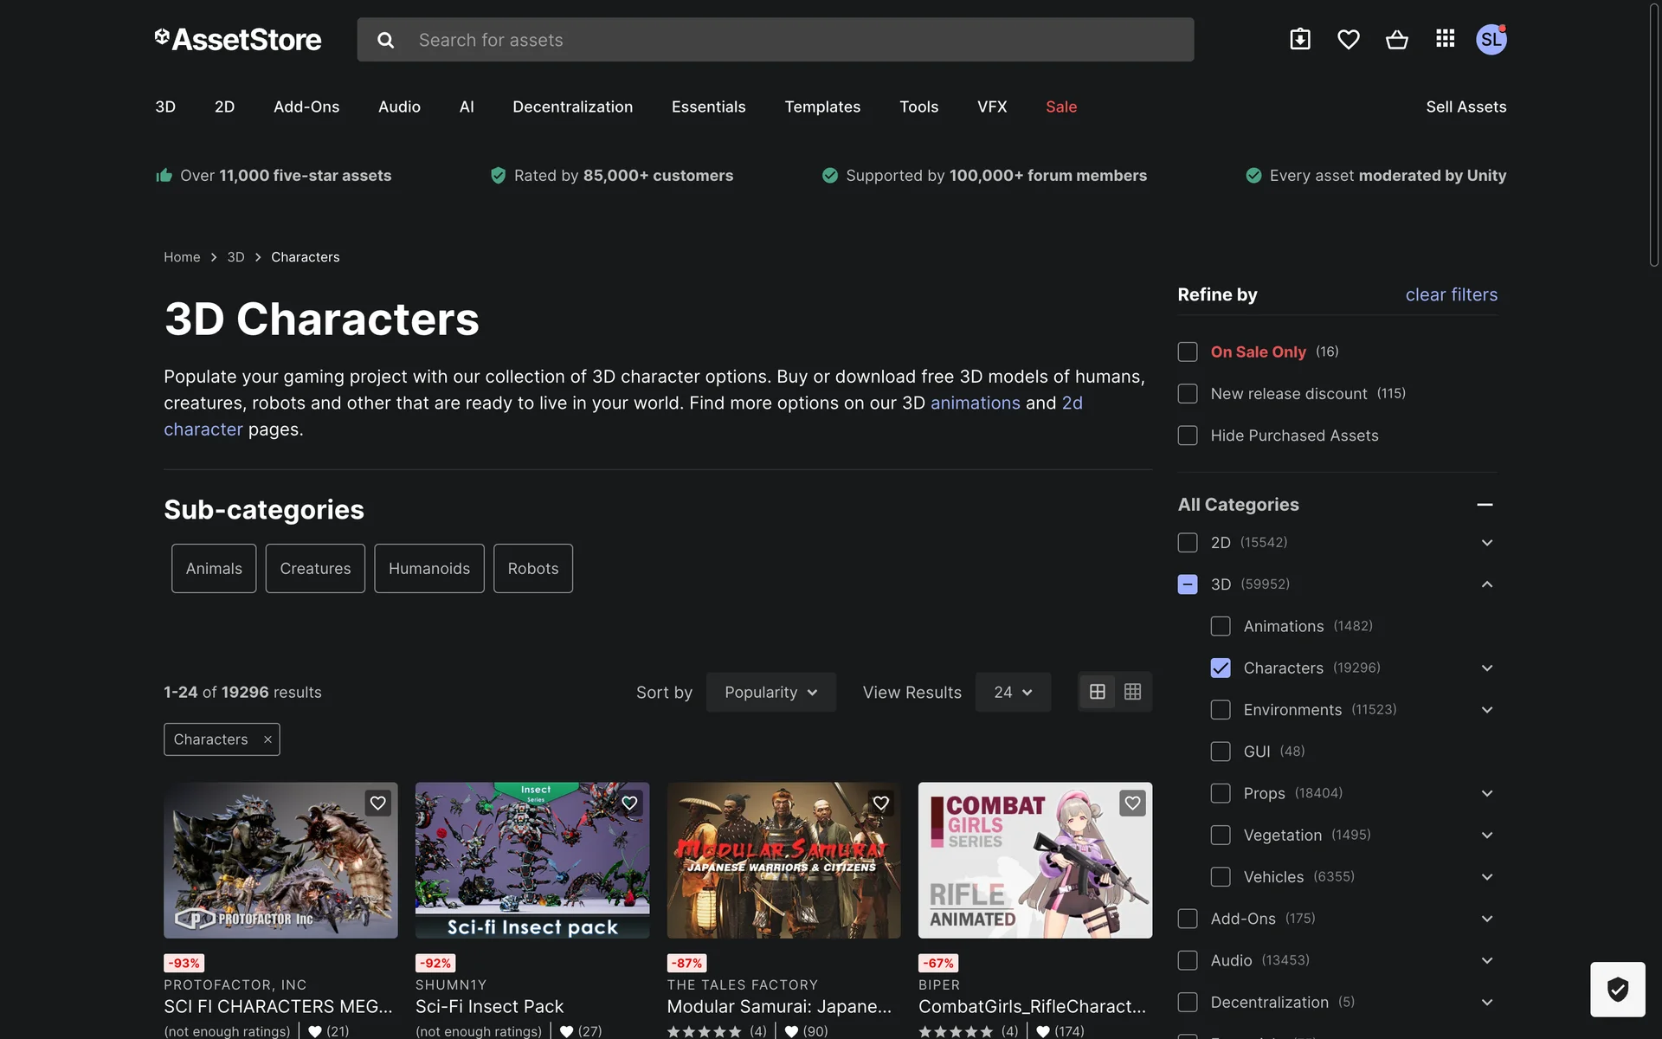Open the favorites heart icon in header

pyautogui.click(x=1348, y=39)
